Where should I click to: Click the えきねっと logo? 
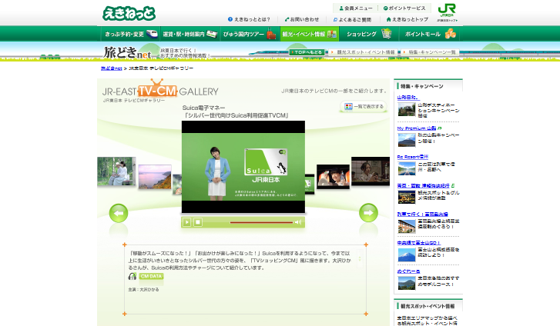point(129,14)
